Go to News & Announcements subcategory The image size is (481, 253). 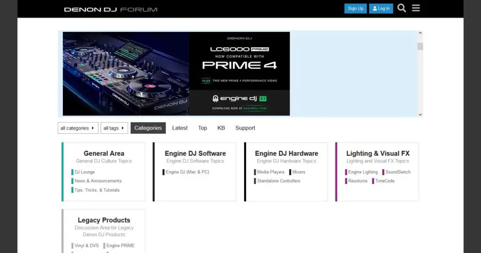coord(97,181)
